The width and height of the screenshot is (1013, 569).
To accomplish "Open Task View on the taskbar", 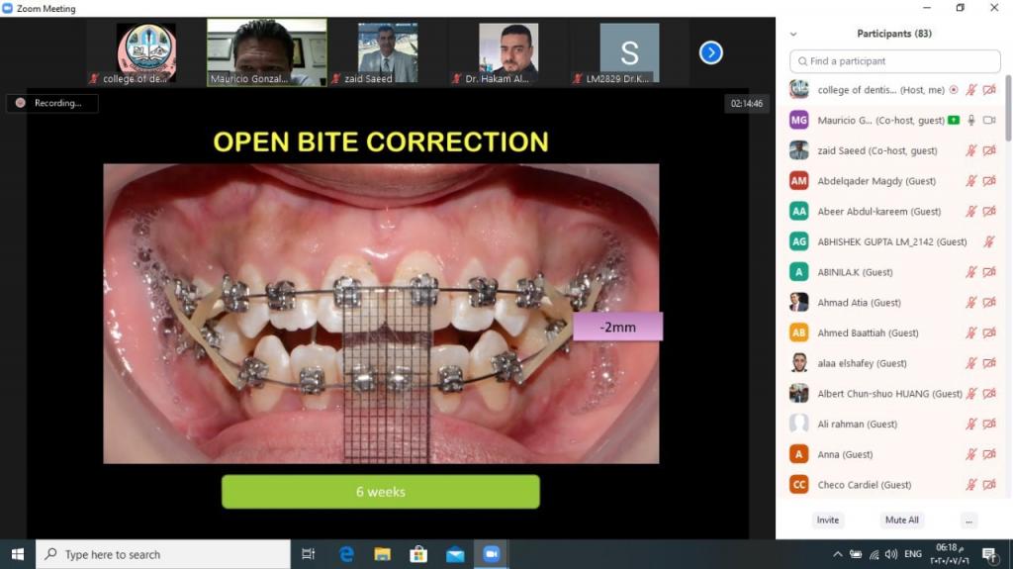I will point(308,554).
